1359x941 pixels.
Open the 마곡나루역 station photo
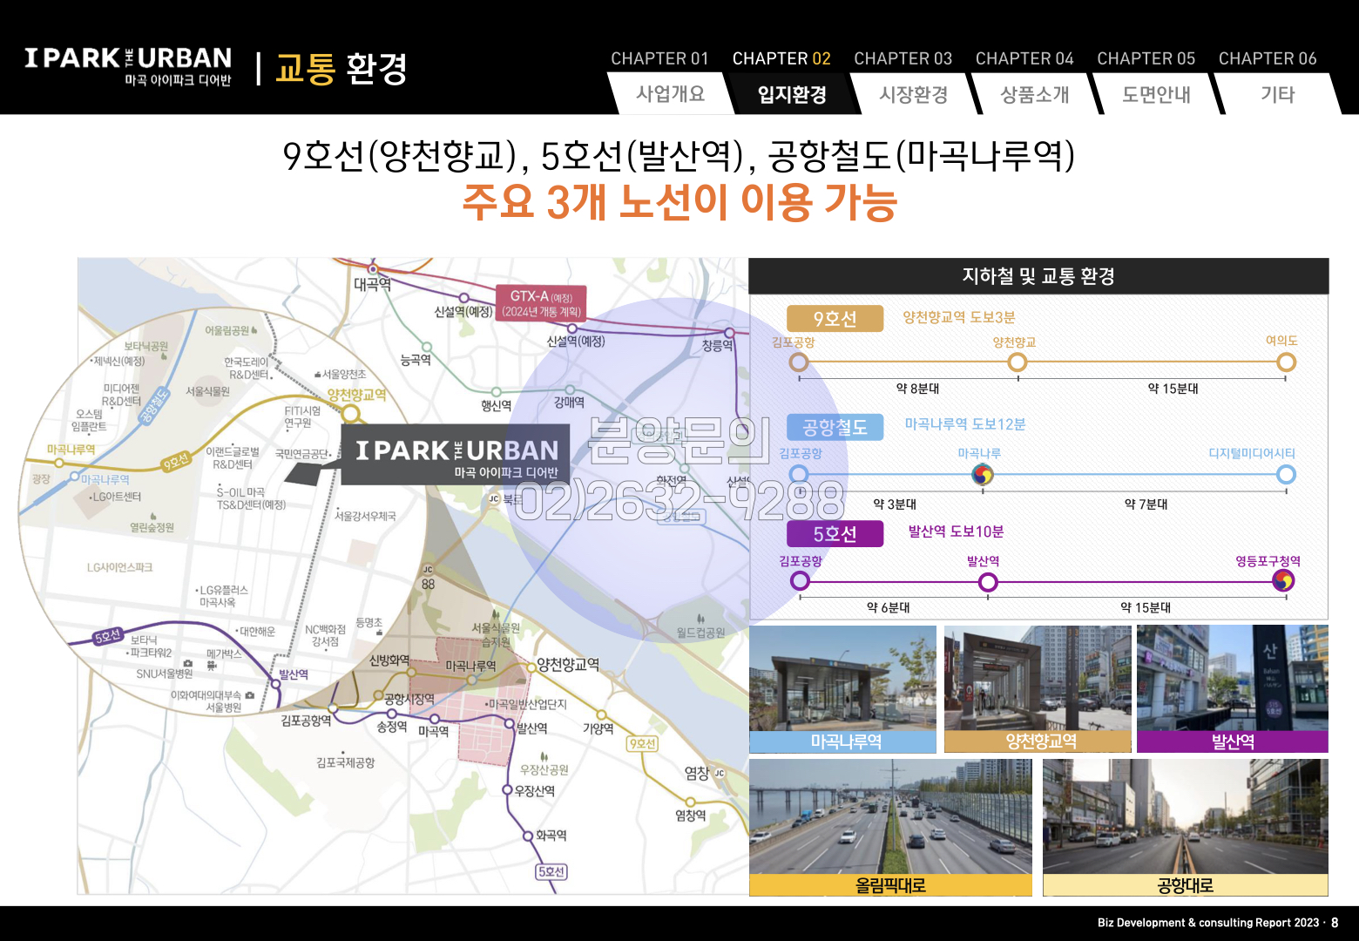tap(842, 689)
